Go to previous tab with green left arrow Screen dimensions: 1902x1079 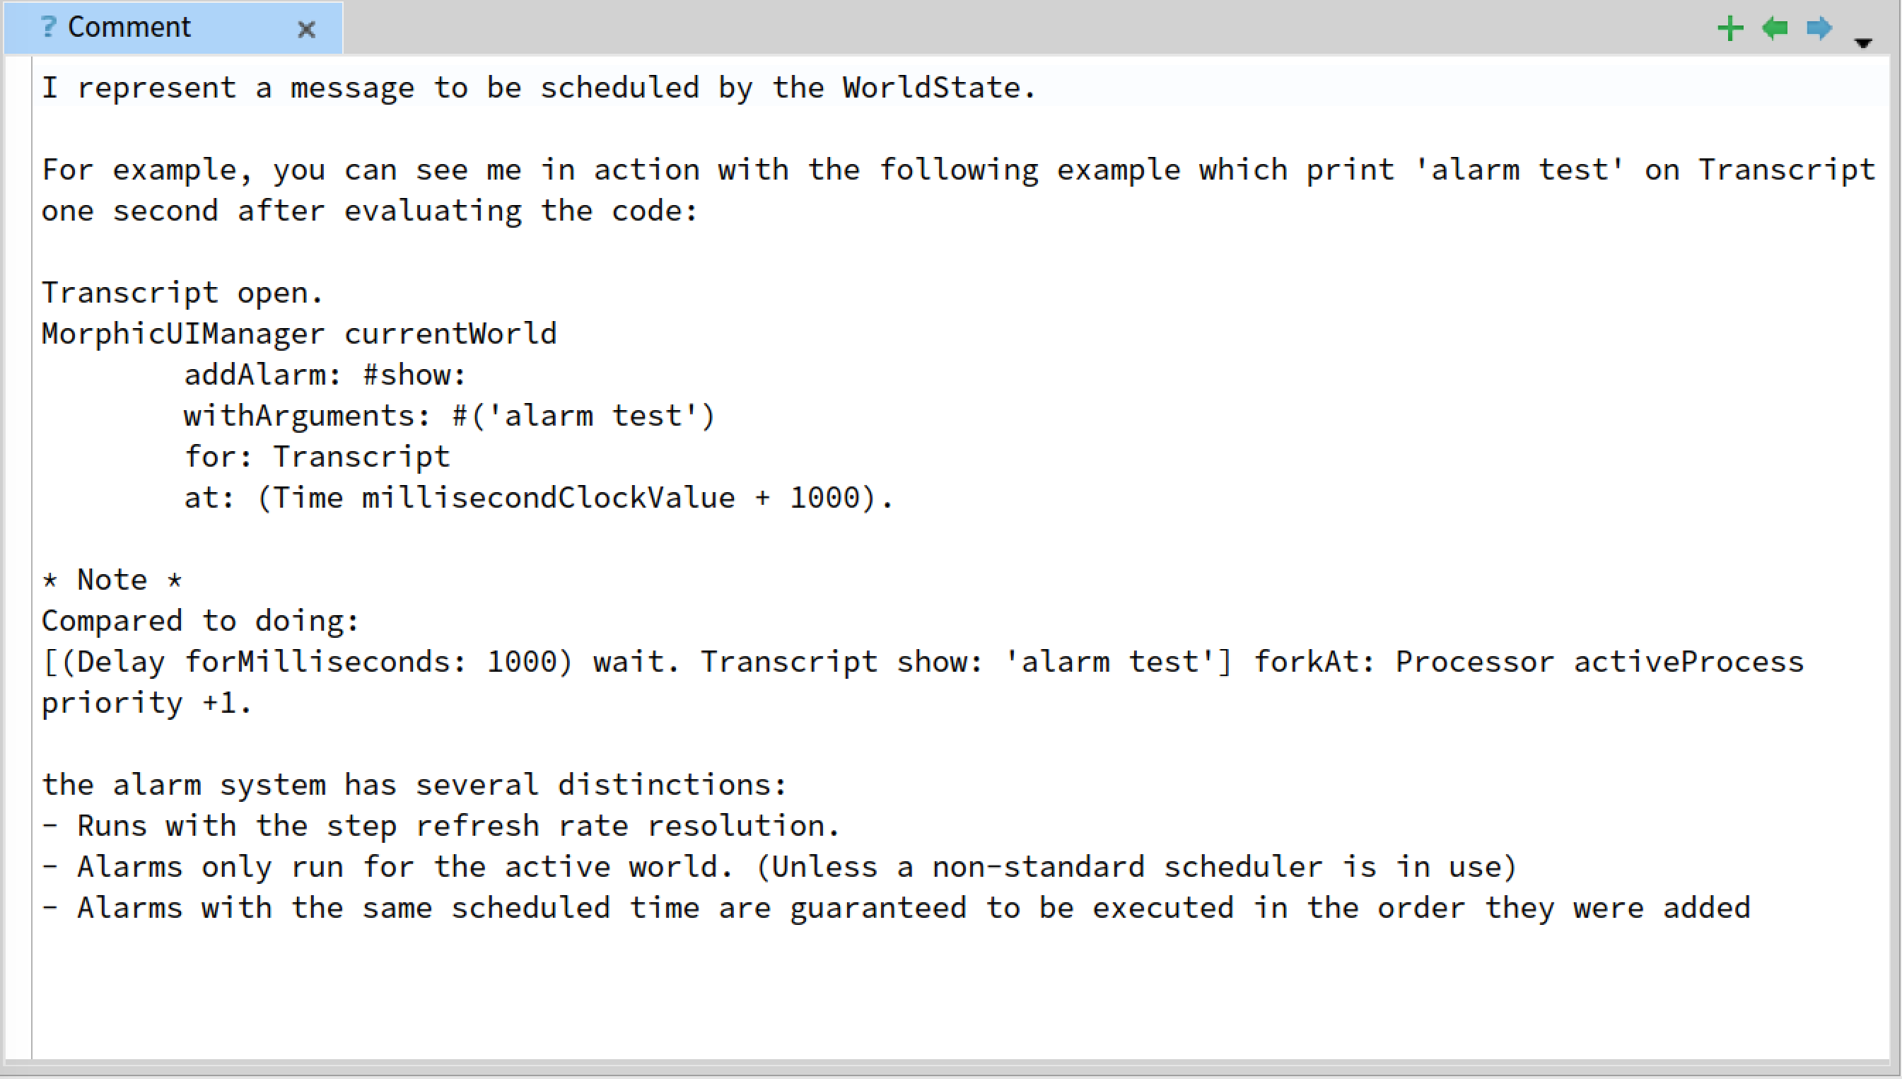(x=1775, y=29)
